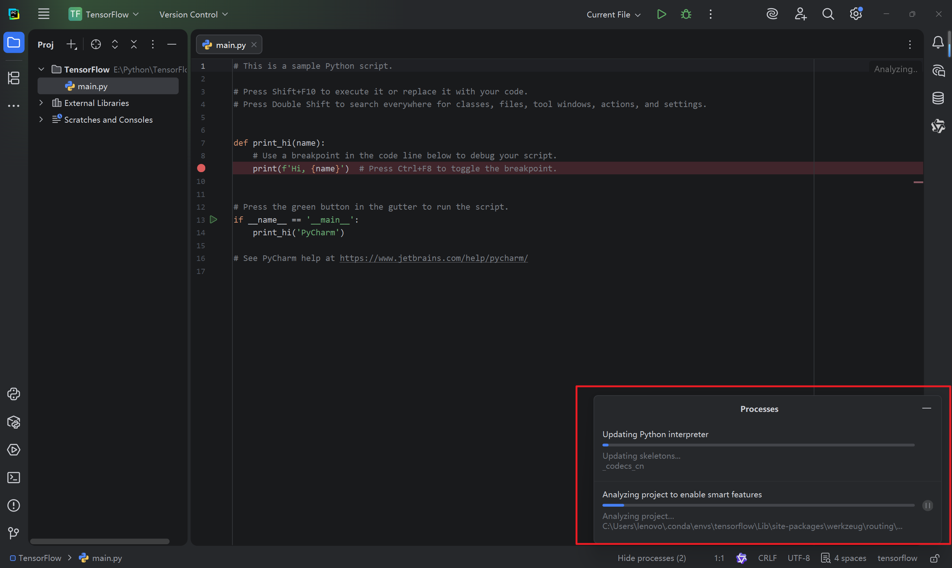
Task: Open the jetbrains.com PyCharm help link
Action: pyautogui.click(x=433, y=258)
